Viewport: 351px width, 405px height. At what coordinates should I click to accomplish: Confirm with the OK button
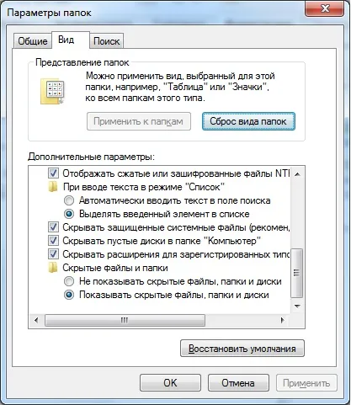click(x=170, y=382)
